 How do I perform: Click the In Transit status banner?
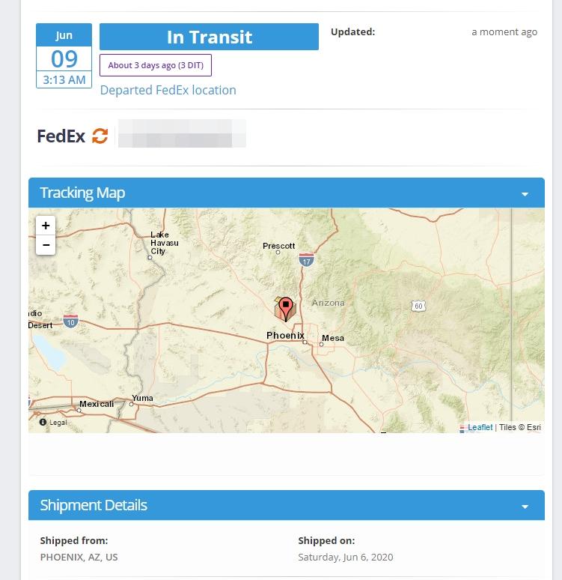click(209, 37)
